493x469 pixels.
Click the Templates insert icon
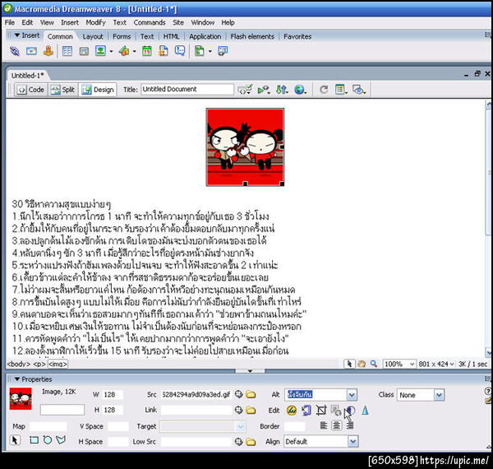pyautogui.click(x=200, y=51)
